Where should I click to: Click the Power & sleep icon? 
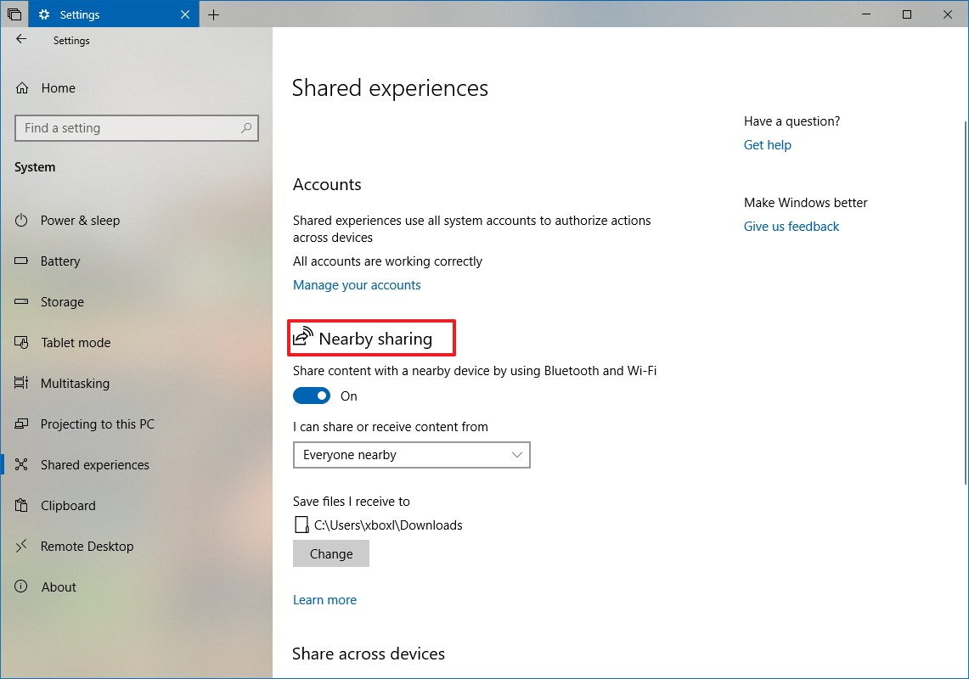coord(21,220)
